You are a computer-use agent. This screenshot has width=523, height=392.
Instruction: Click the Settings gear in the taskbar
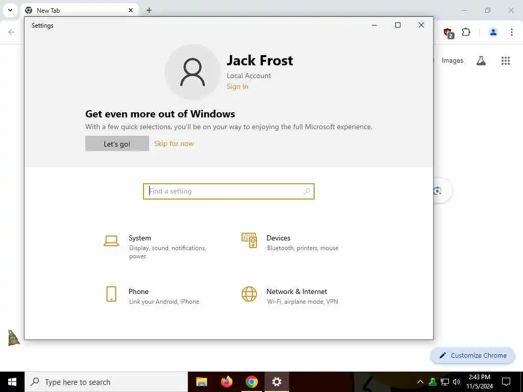(x=276, y=382)
